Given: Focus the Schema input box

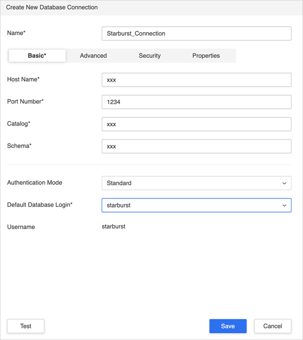Looking at the screenshot, I should [x=196, y=146].
